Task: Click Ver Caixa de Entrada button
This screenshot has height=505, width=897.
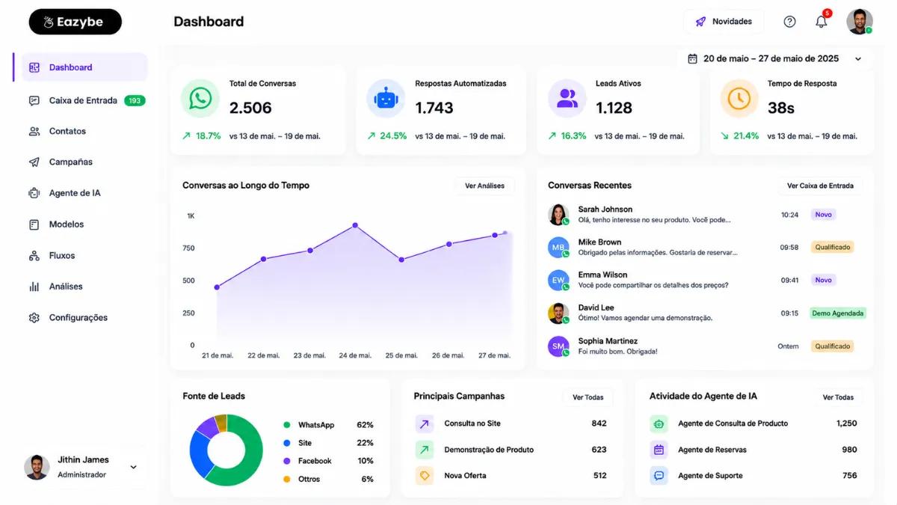Action: click(x=820, y=186)
